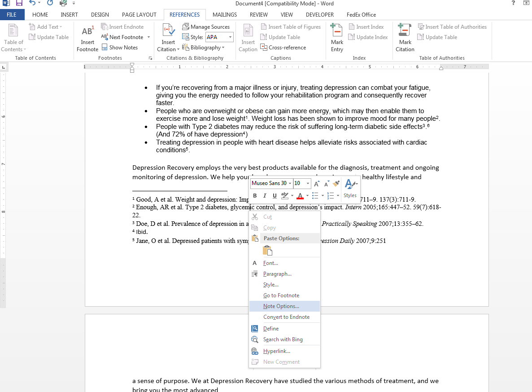Open the Footnotes group dialog launcher
Screen dimensions: 532x392
tap(150, 58)
